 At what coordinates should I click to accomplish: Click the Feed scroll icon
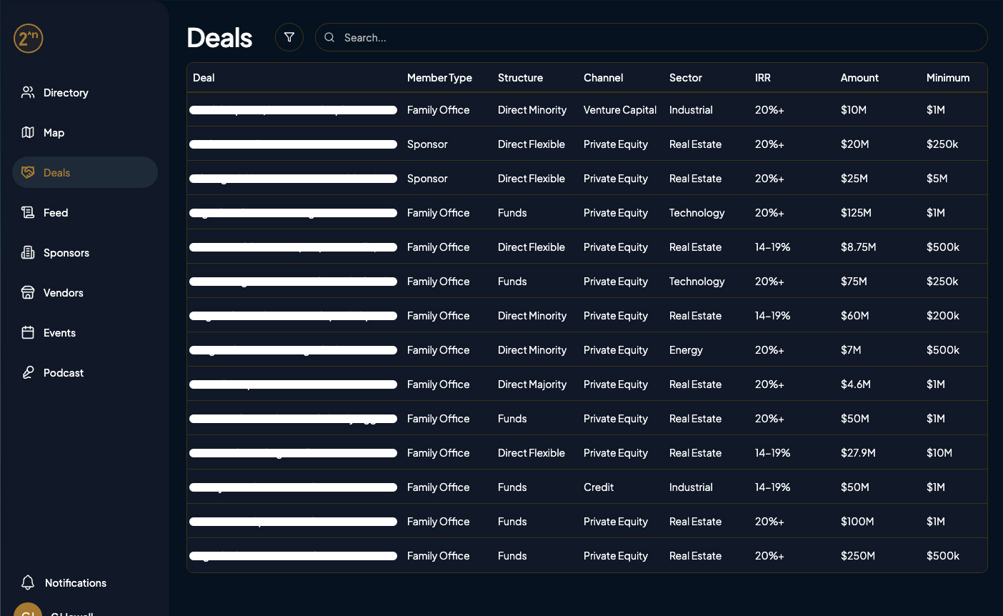click(28, 212)
